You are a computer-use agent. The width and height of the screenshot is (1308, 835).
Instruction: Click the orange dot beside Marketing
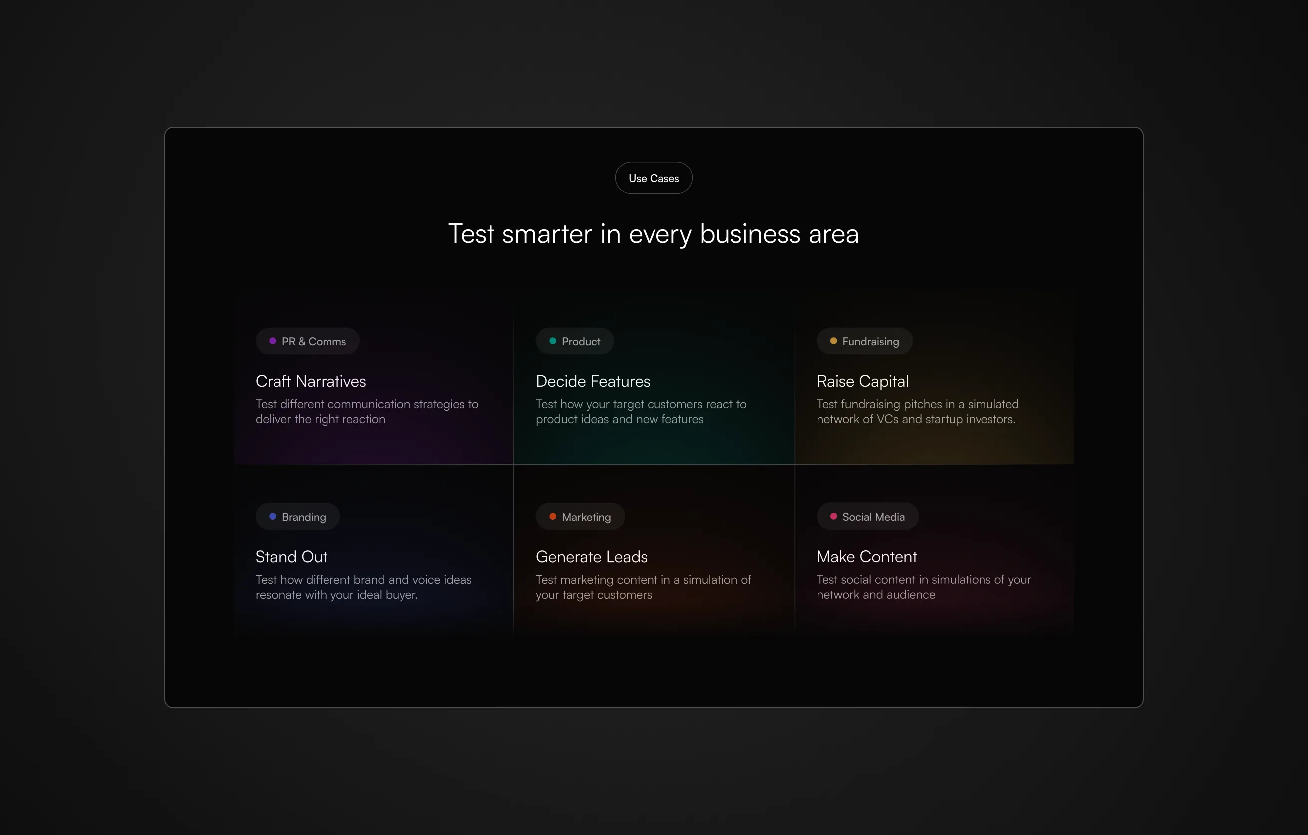[552, 516]
